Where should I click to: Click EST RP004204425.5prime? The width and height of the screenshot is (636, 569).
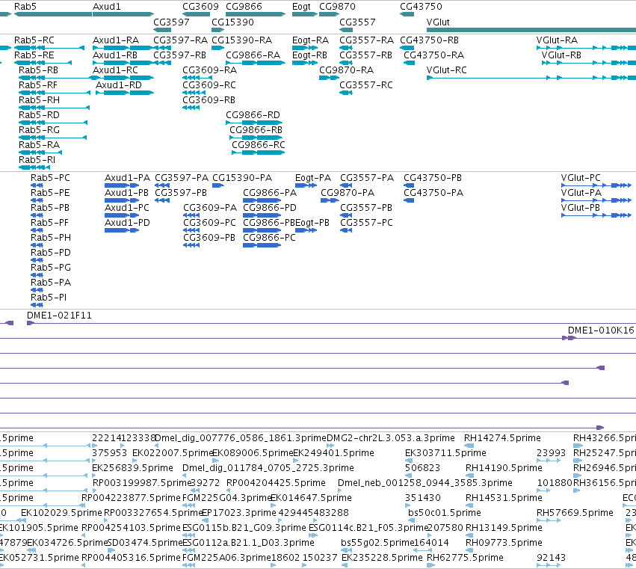coord(229,490)
